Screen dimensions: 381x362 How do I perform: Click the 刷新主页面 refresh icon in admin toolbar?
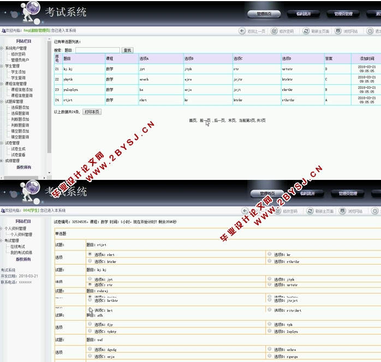coord(306,31)
